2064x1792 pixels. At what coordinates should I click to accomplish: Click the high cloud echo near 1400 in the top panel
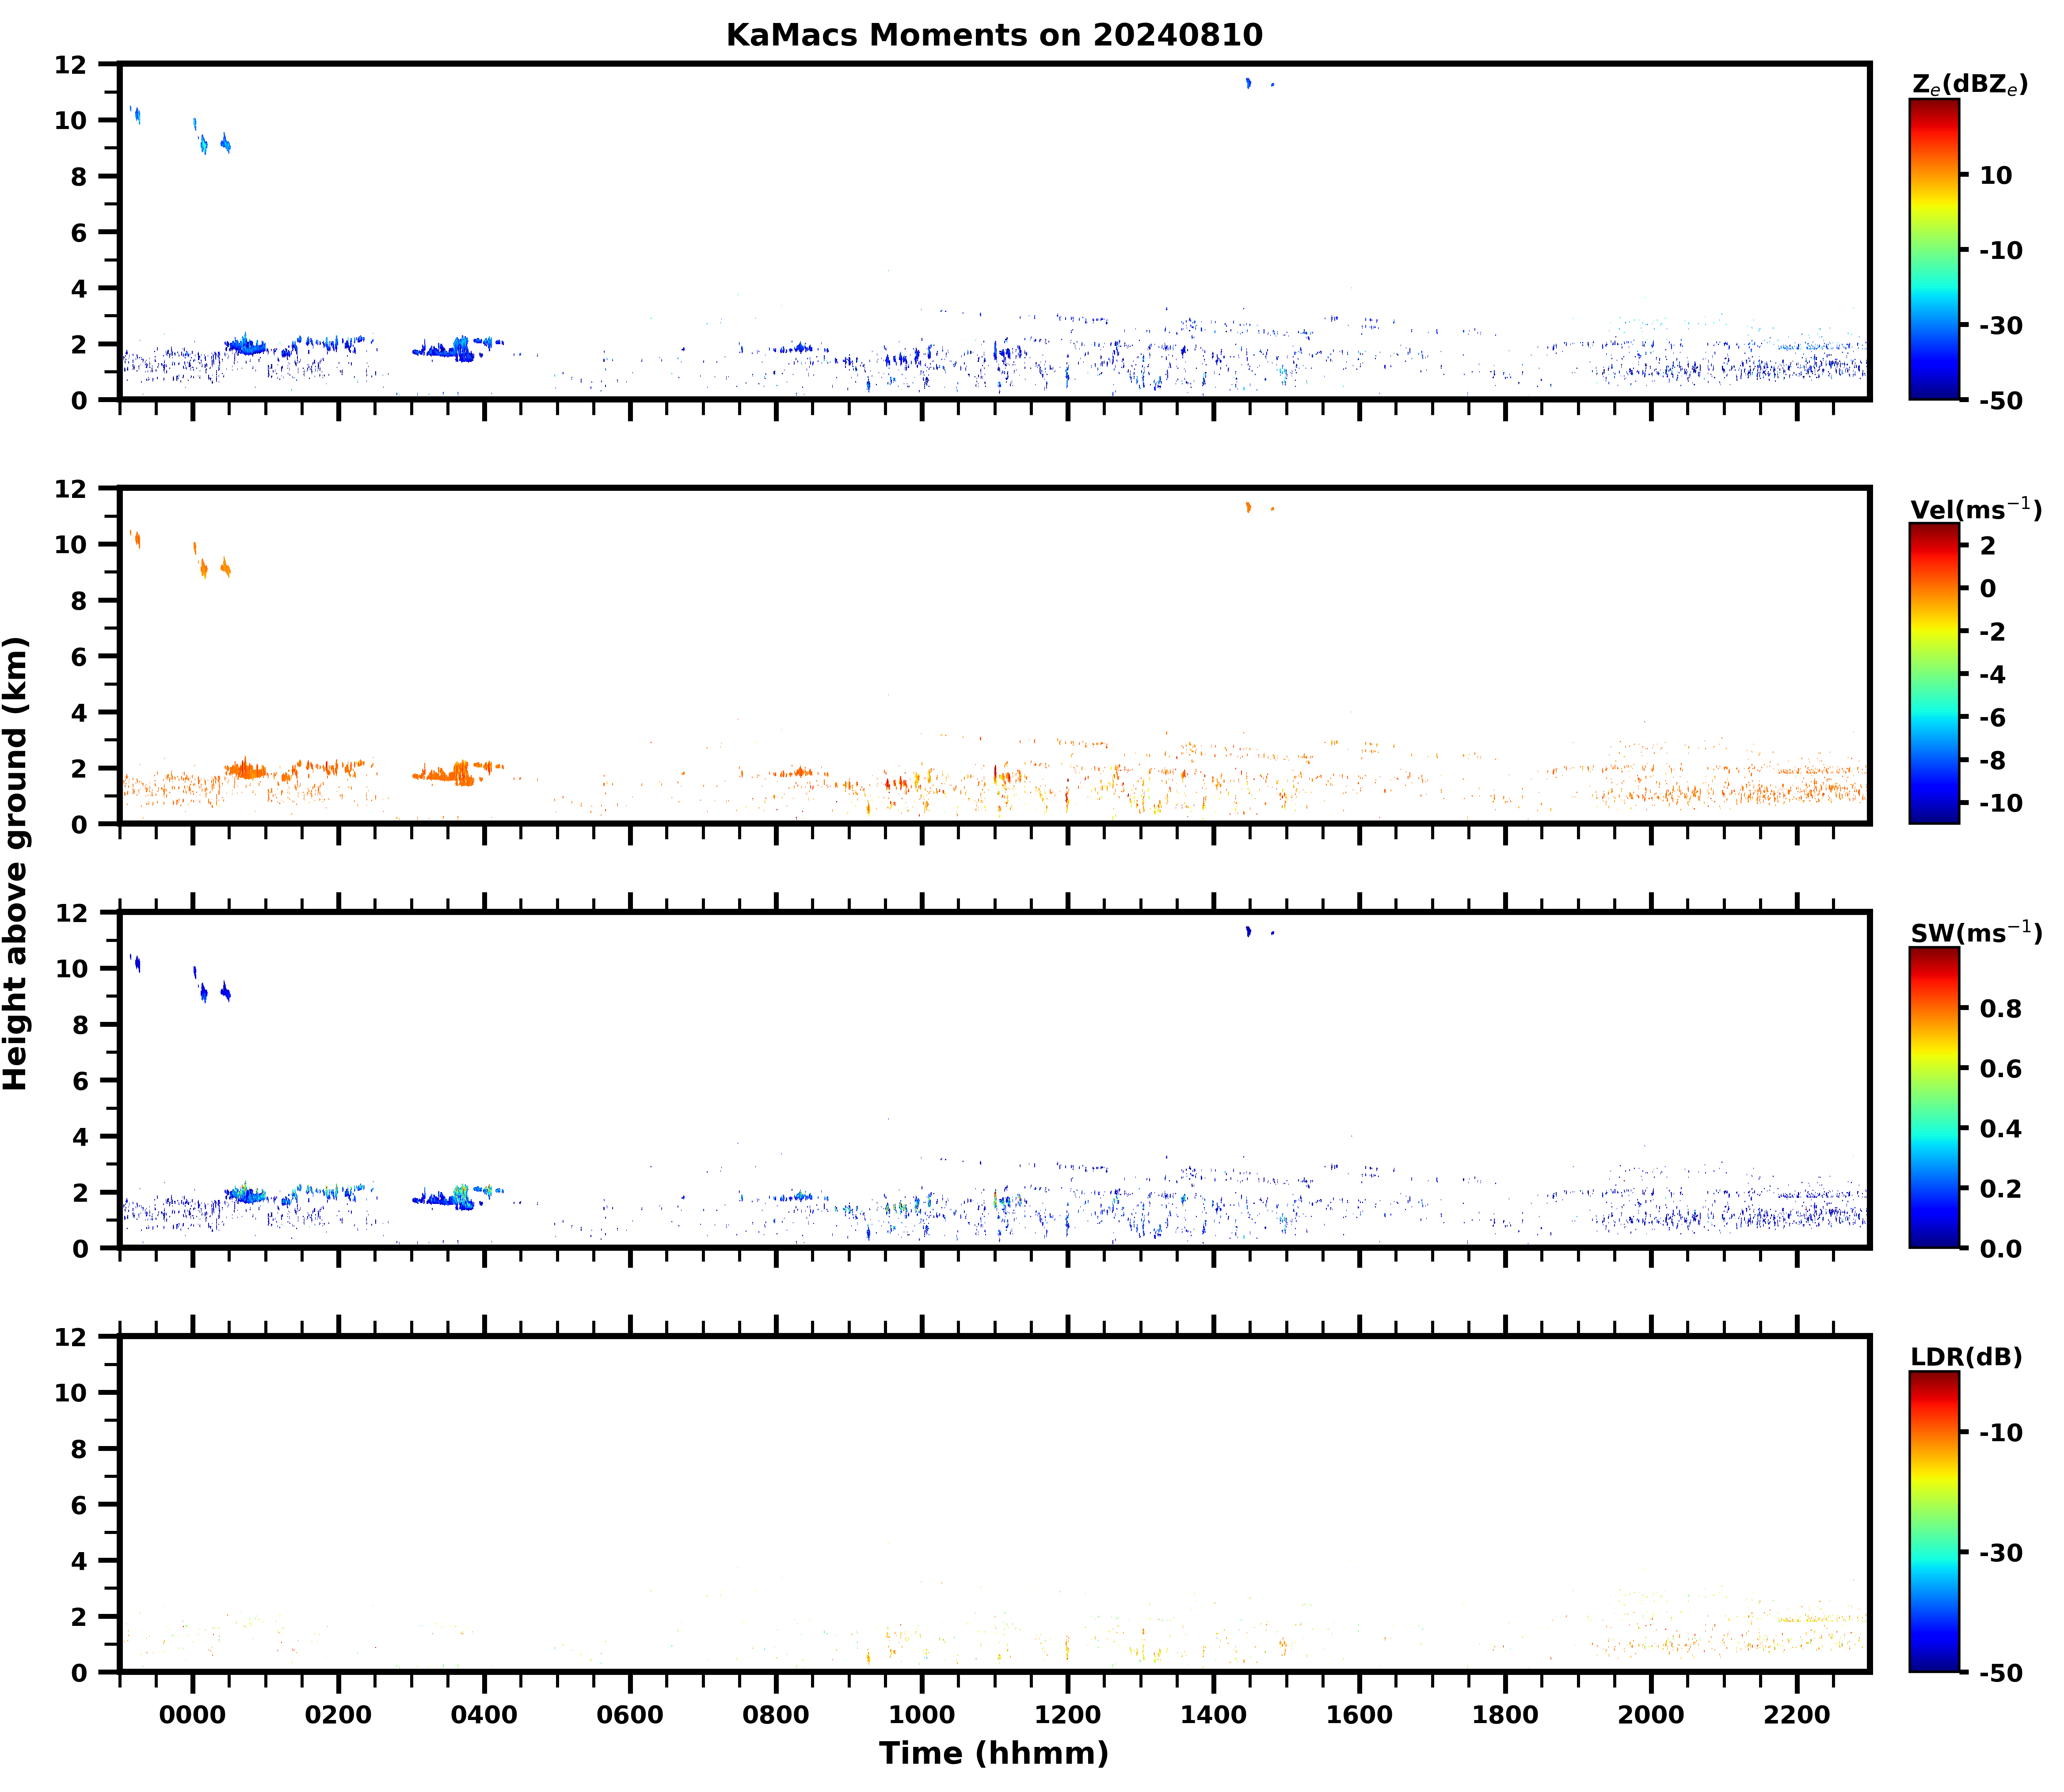click(x=1248, y=83)
